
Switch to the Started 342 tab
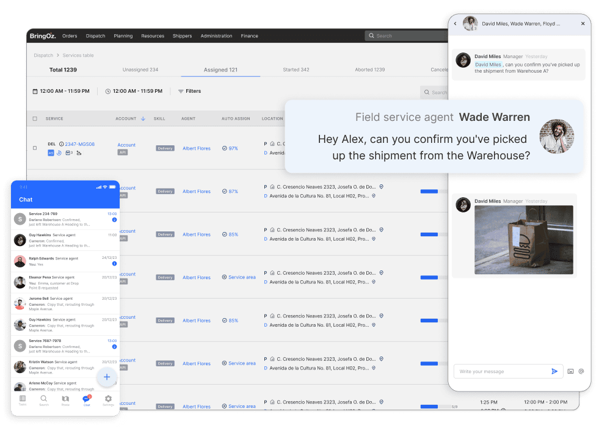296,70
